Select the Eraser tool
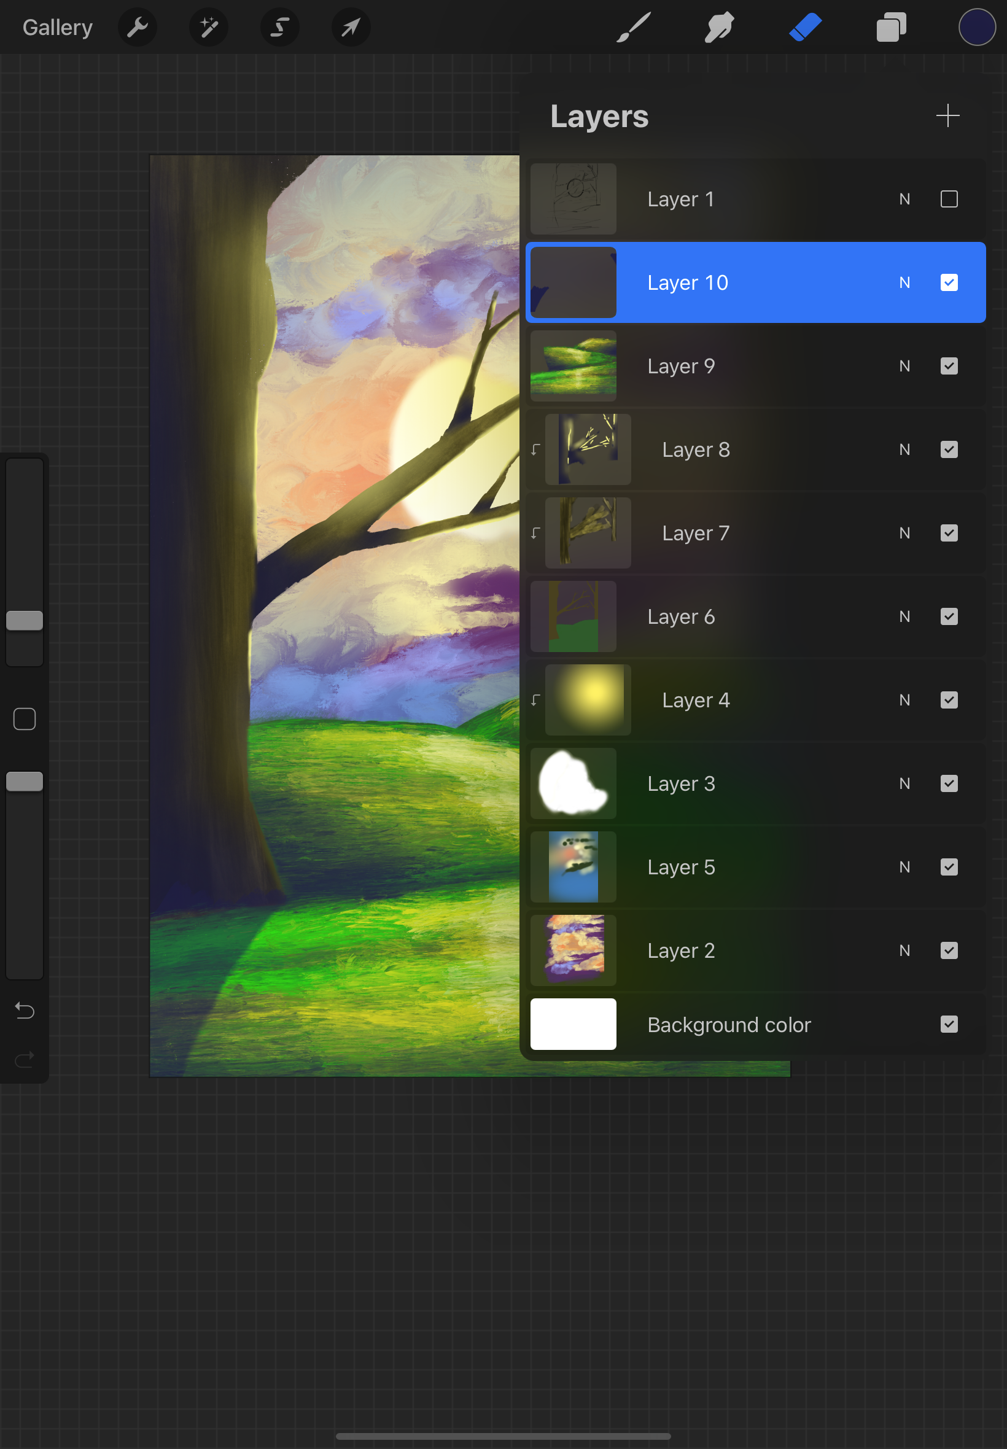This screenshot has height=1449, width=1007. point(806,26)
